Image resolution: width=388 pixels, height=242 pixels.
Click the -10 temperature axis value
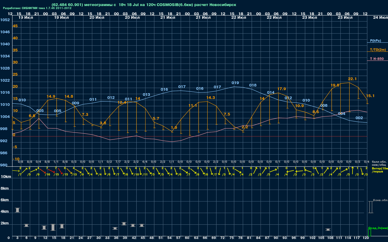click(x=16, y=159)
